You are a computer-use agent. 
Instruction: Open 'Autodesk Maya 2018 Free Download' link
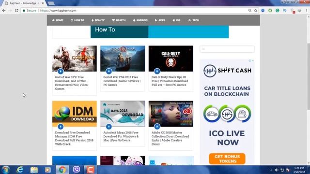click(121, 136)
